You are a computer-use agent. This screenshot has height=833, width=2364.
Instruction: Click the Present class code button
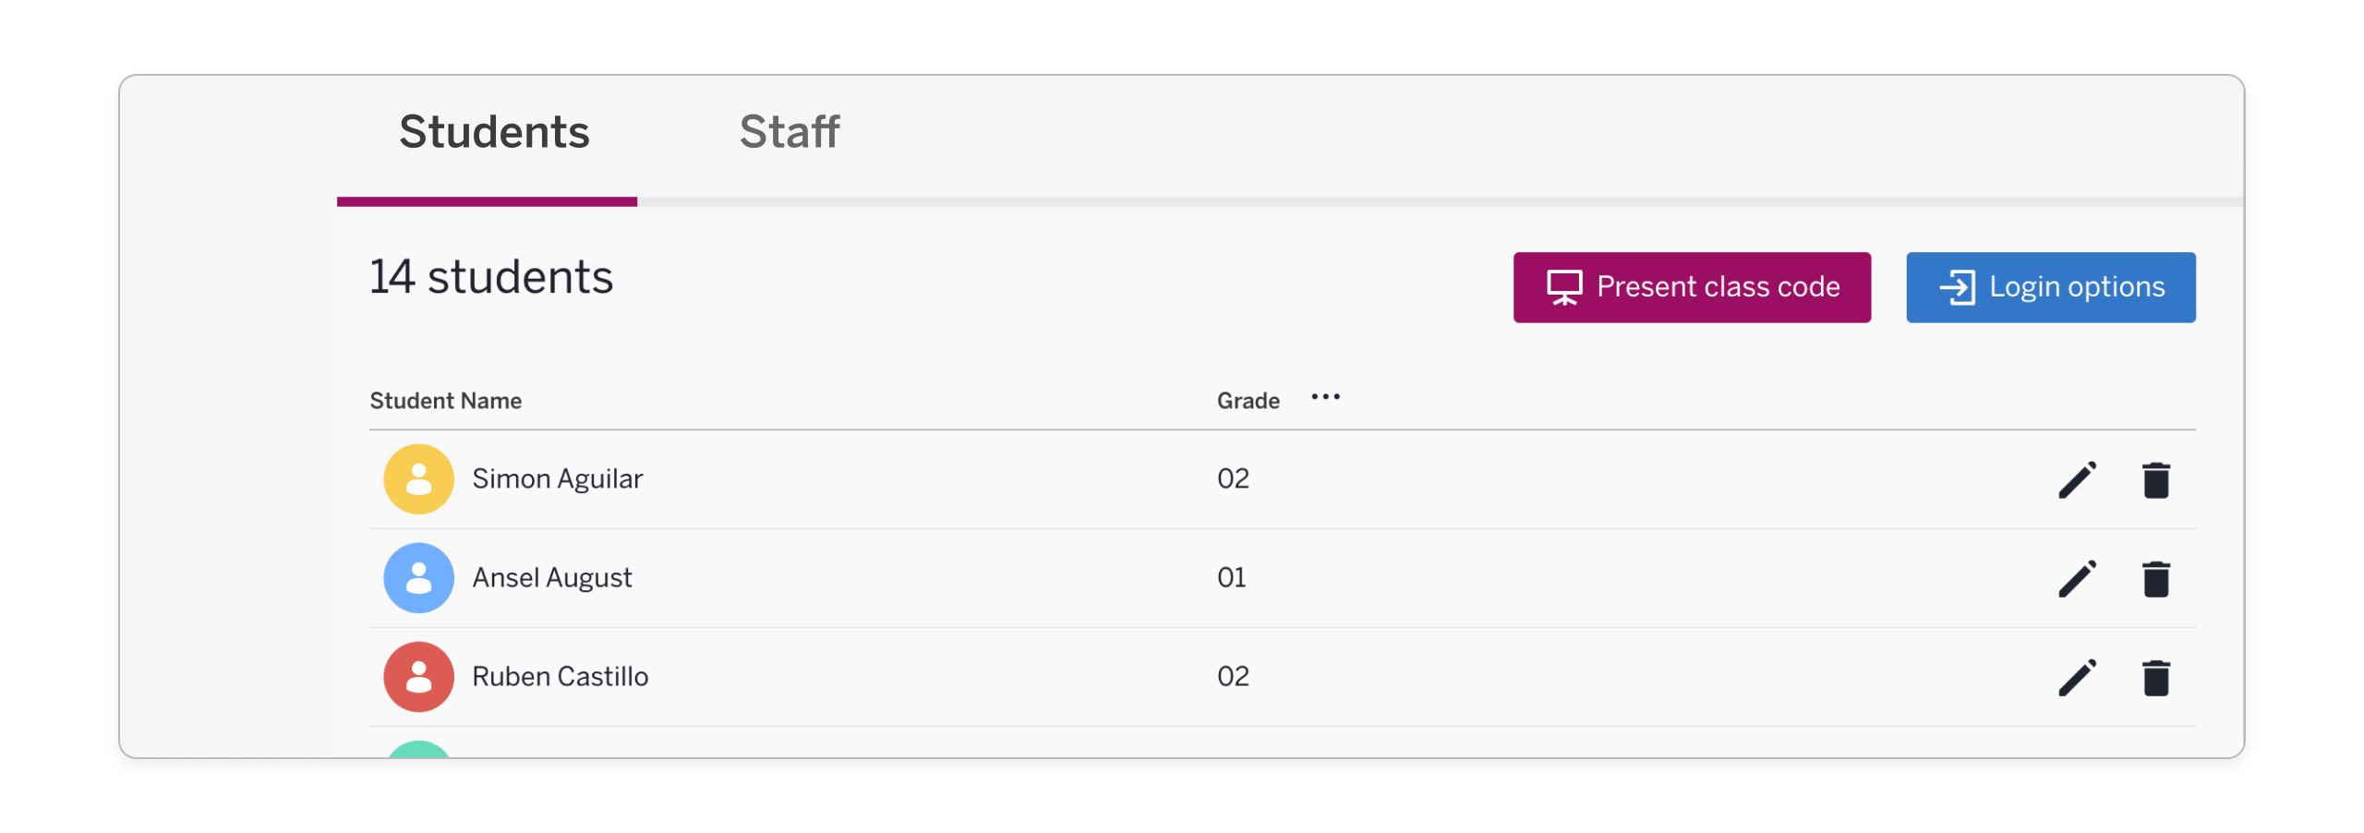[x=1691, y=287]
